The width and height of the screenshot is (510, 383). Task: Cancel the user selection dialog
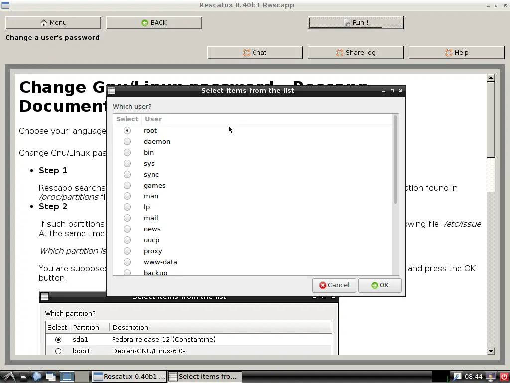[334, 285]
